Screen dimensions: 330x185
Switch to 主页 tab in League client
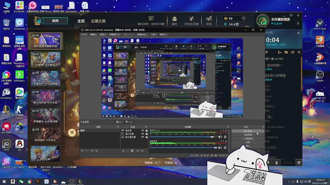point(81,21)
